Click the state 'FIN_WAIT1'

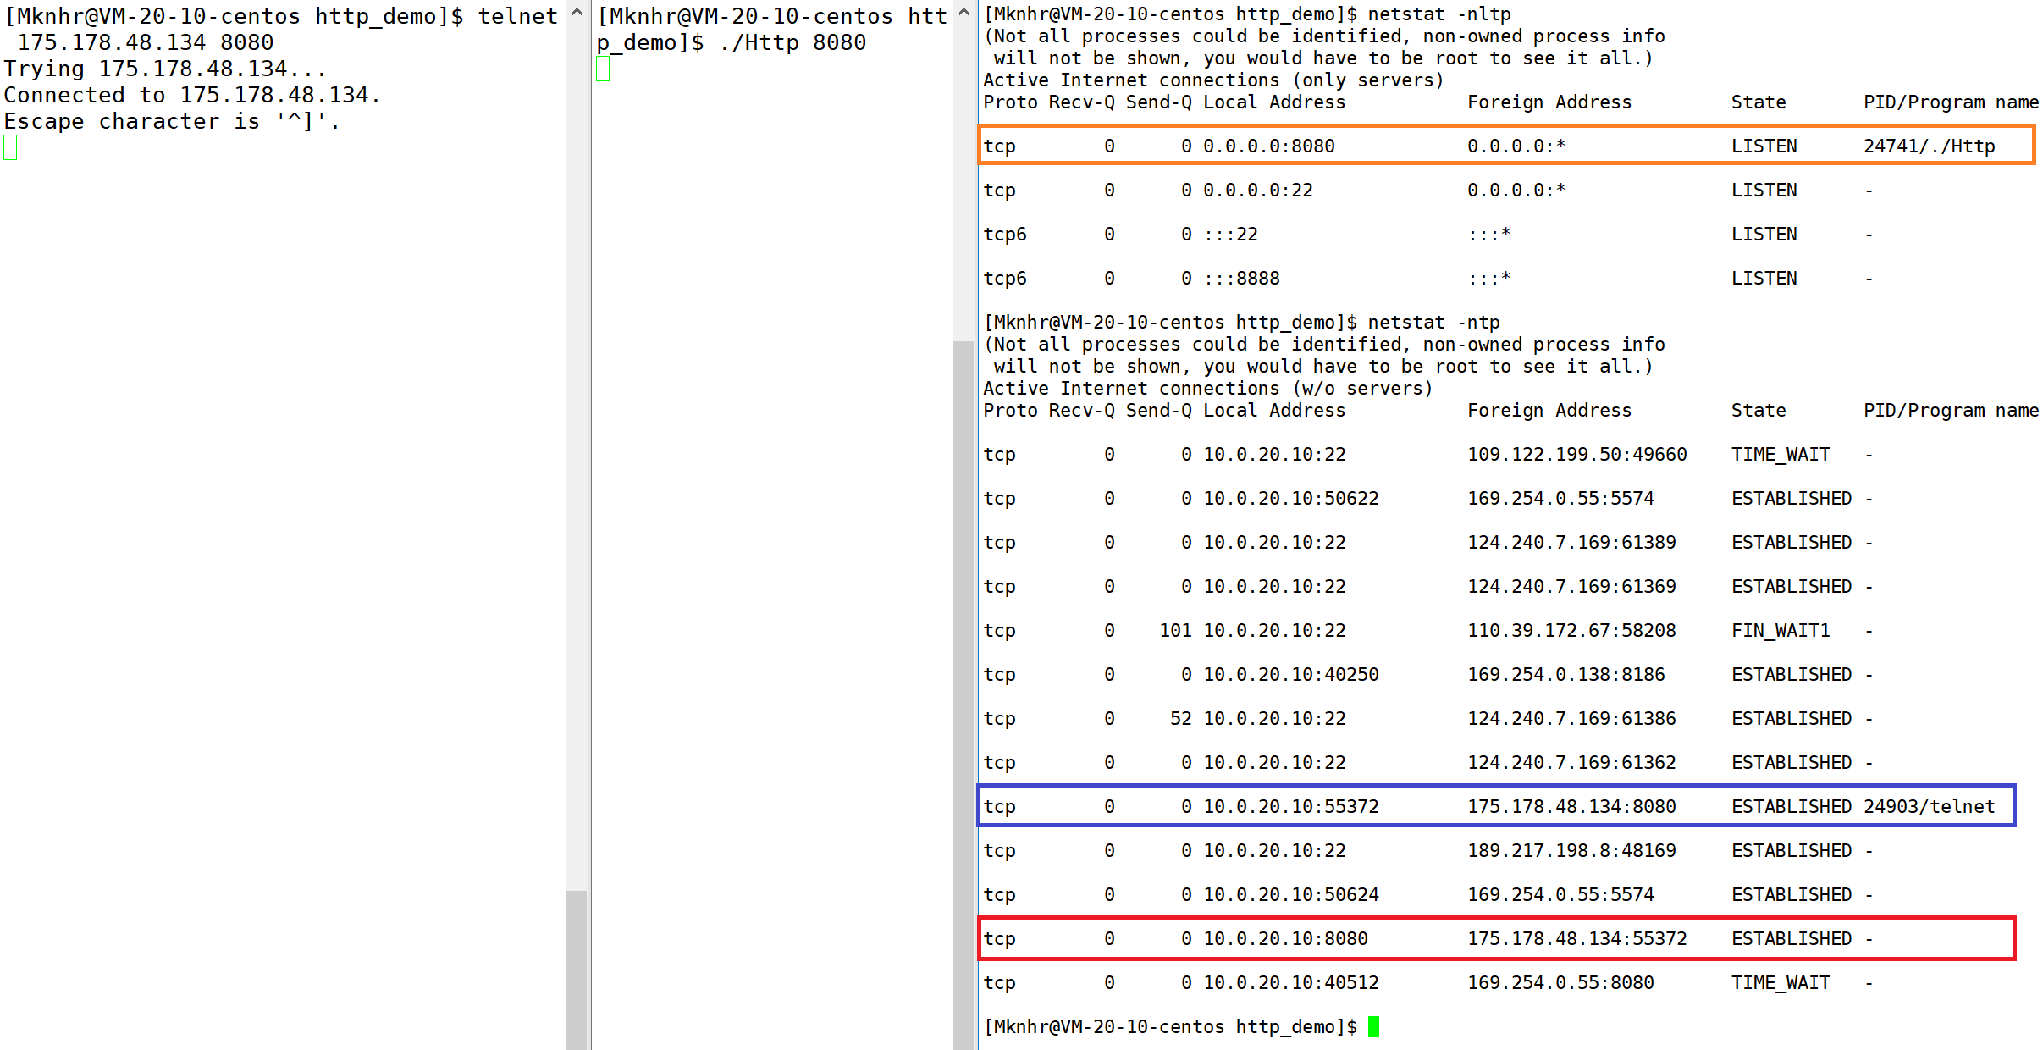1781,630
